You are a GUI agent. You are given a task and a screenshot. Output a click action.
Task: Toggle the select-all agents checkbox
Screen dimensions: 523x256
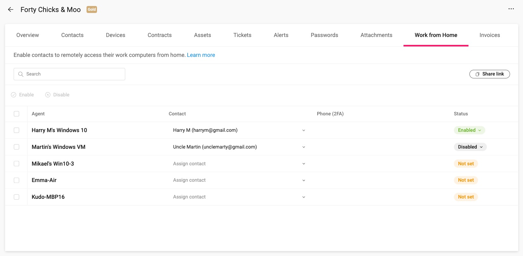click(16, 114)
